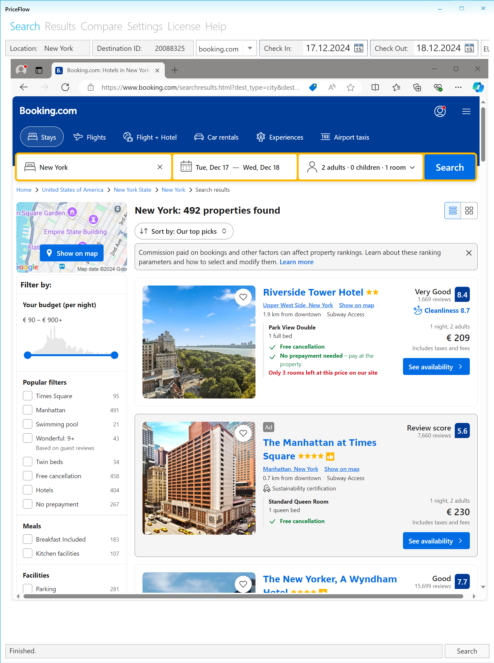Check the No prepayment filter
This screenshot has width=494, height=663.
[28, 504]
